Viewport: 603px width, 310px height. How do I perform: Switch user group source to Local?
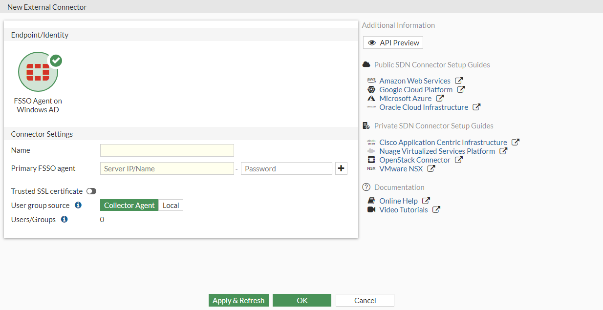(171, 205)
